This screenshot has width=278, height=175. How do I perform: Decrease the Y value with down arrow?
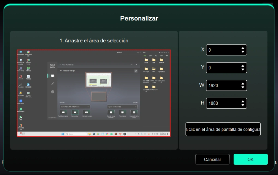(243, 69)
